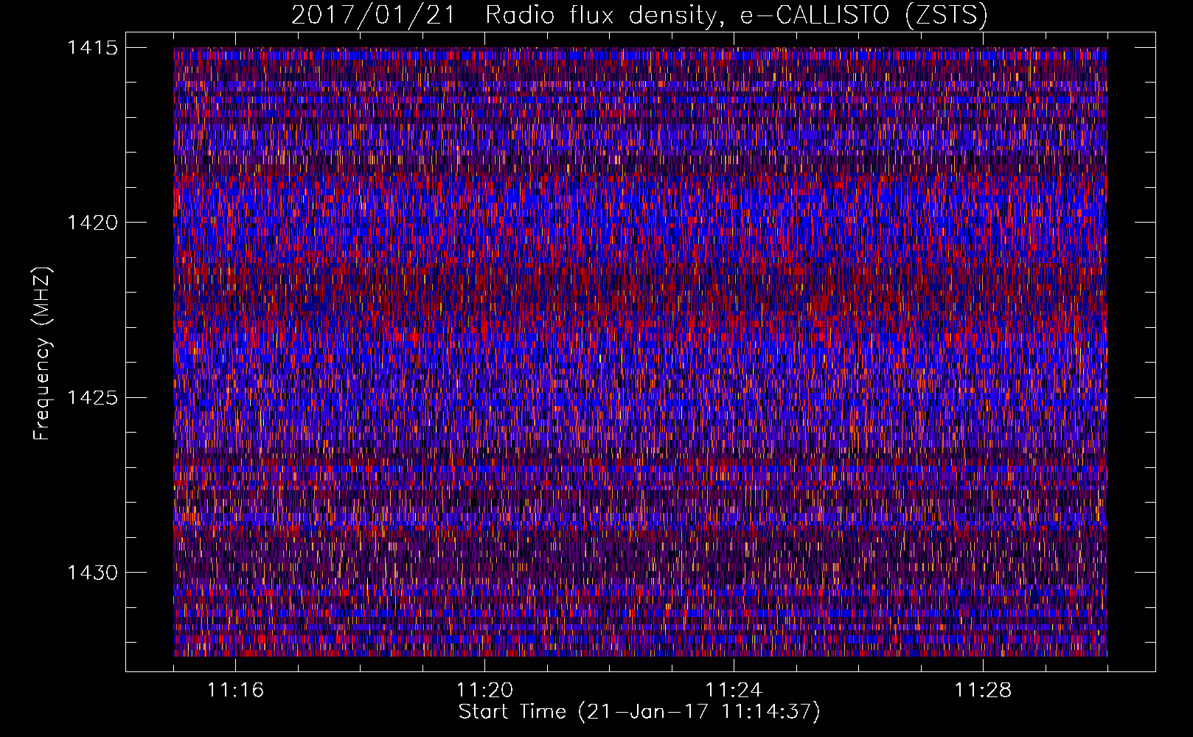Image resolution: width=1193 pixels, height=737 pixels.
Task: Select the 1430 frequency axis label
Action: pyautogui.click(x=92, y=573)
